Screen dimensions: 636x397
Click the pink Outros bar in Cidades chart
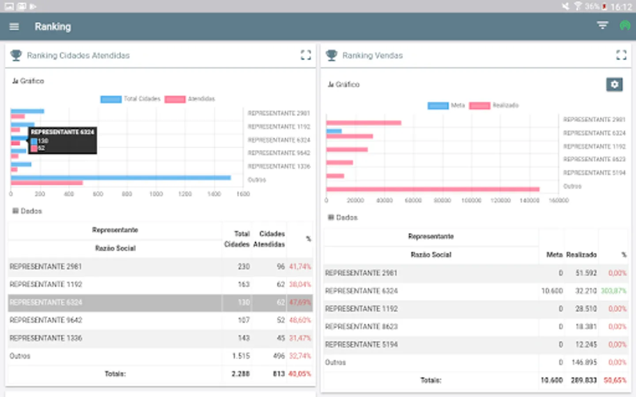(x=47, y=183)
